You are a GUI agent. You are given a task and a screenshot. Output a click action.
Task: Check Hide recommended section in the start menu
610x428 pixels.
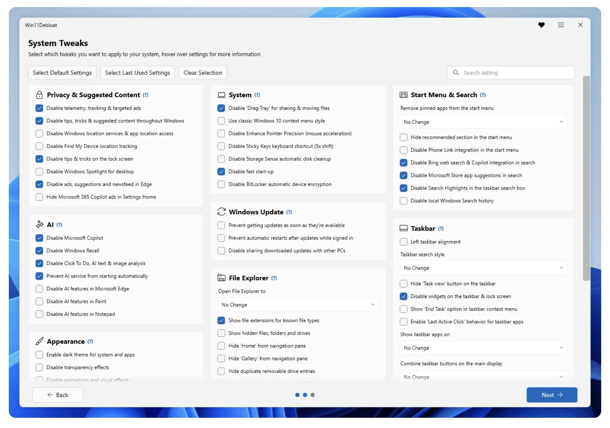click(x=404, y=137)
